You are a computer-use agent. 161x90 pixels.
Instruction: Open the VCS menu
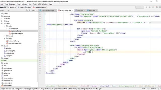tap(39, 4)
